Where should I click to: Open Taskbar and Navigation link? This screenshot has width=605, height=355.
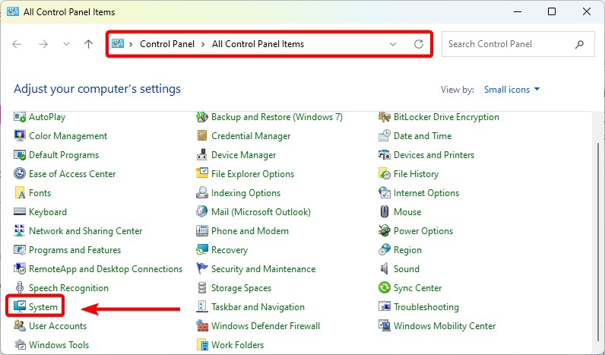(258, 307)
